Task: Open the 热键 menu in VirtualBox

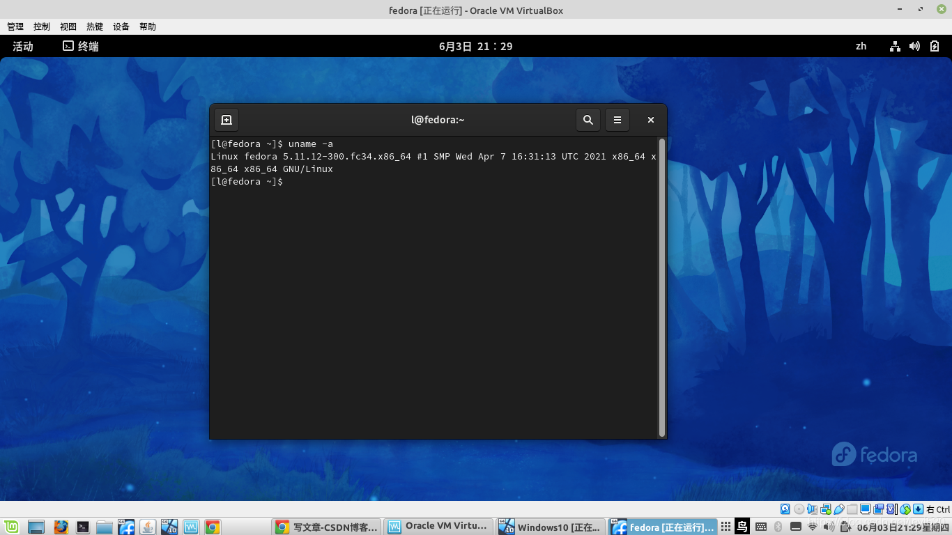Action: (x=95, y=26)
